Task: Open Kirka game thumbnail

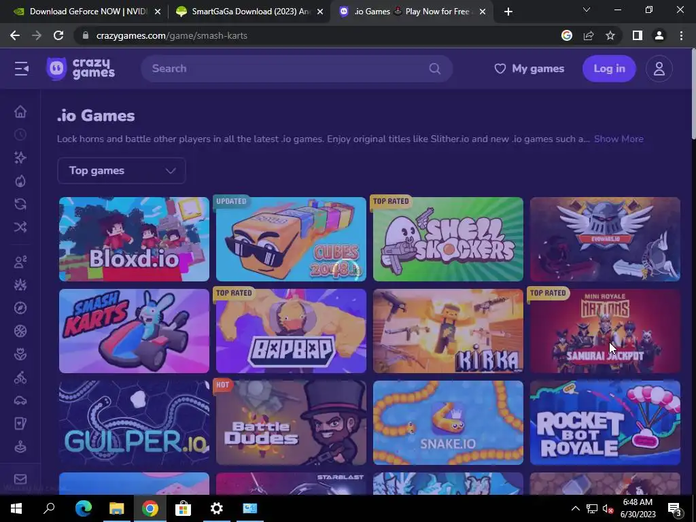Action: click(x=449, y=331)
